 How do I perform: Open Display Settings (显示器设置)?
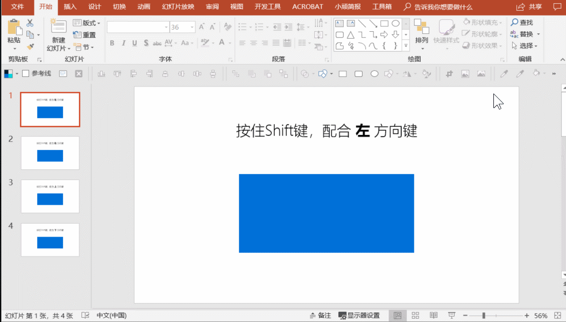[359, 316]
